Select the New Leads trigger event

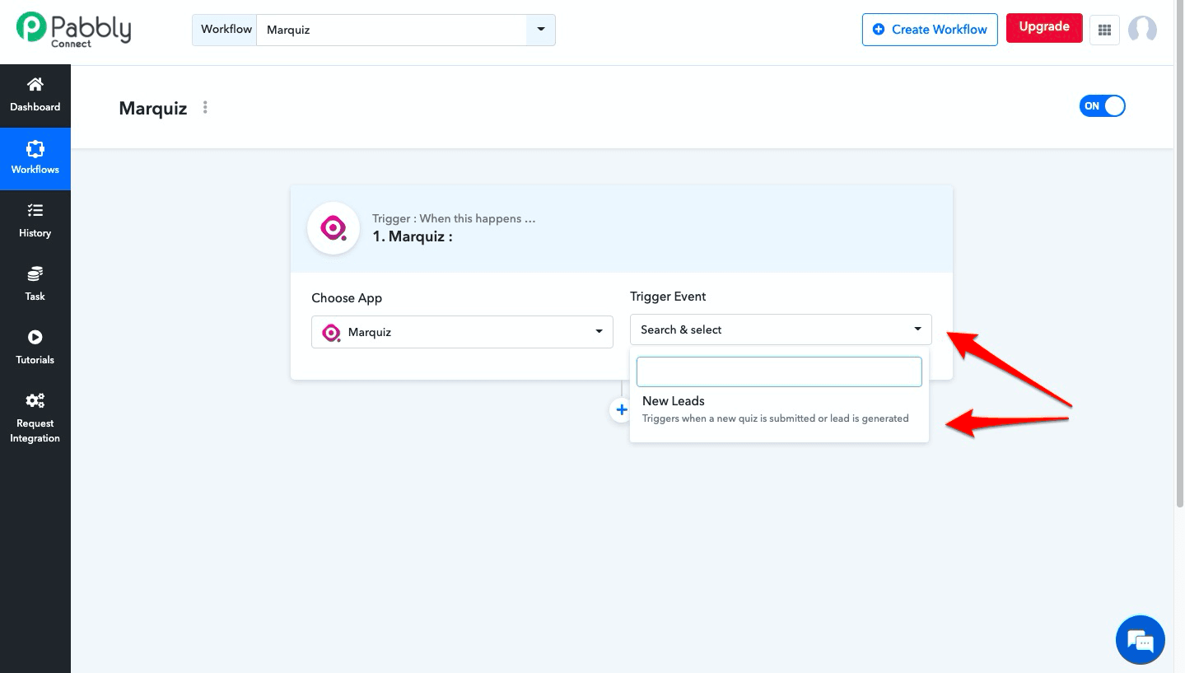pyautogui.click(x=779, y=409)
